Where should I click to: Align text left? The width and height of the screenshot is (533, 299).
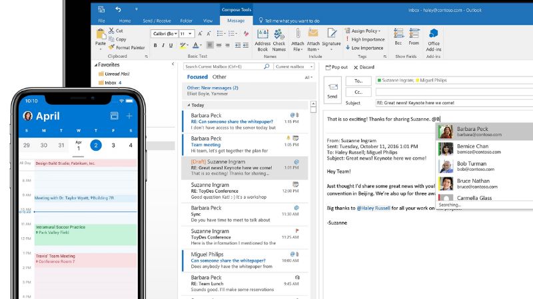pyautogui.click(x=210, y=45)
